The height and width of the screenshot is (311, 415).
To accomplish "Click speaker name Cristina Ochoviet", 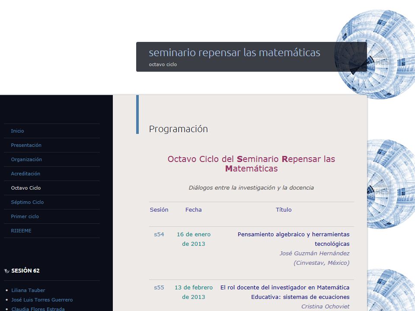I will tap(325, 307).
